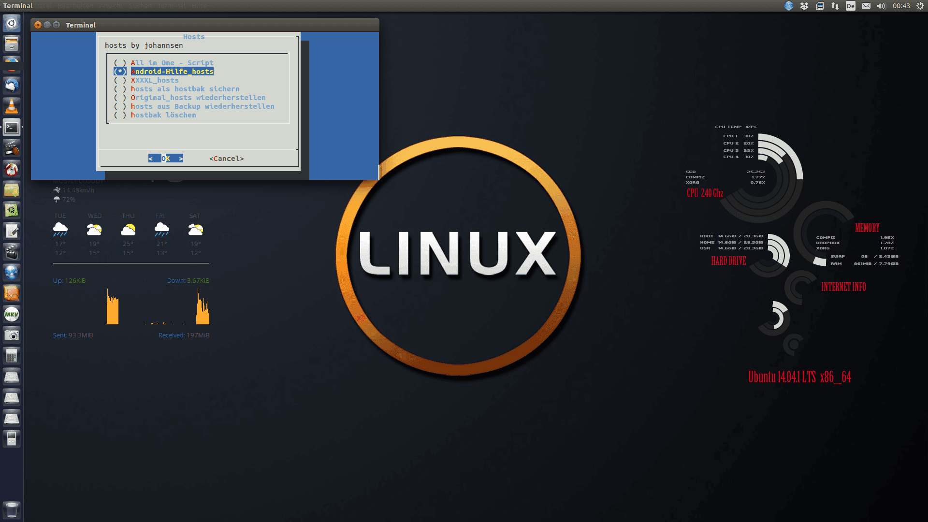This screenshot has height=522, width=928.
Task: Click the LINUX logo wallpaper text
Action: click(458, 253)
